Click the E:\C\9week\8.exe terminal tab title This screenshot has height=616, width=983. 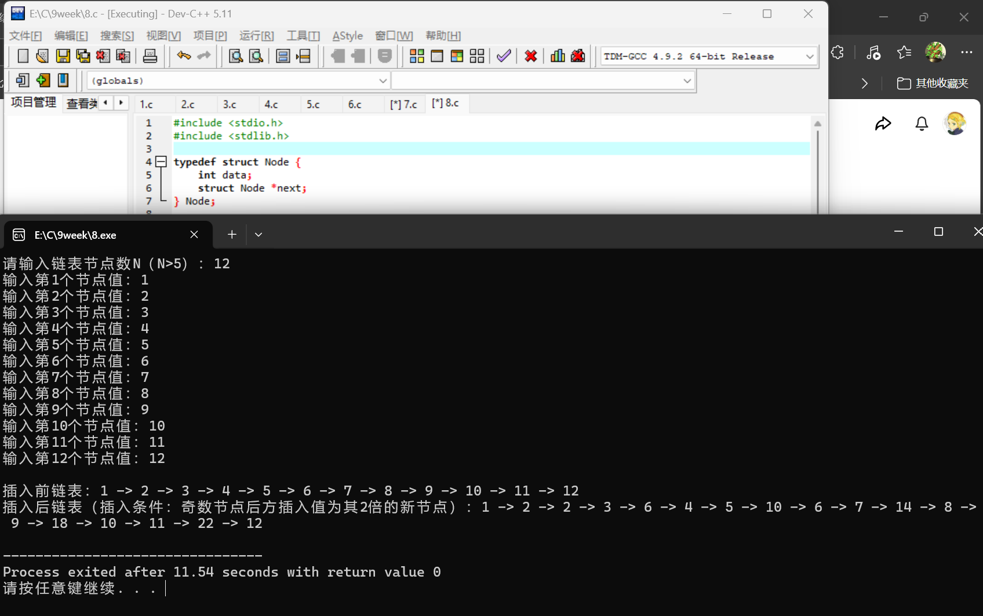pyautogui.click(x=75, y=235)
